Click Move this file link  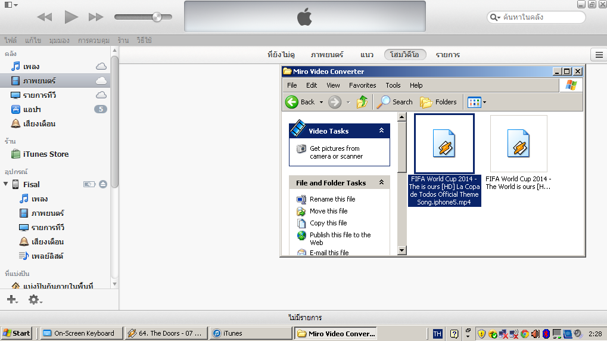(328, 211)
